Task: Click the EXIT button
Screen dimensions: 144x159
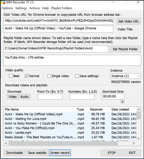Action: (132, 153)
